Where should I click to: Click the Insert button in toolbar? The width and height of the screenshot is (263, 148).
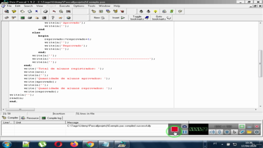pyautogui.click(x=118, y=18)
